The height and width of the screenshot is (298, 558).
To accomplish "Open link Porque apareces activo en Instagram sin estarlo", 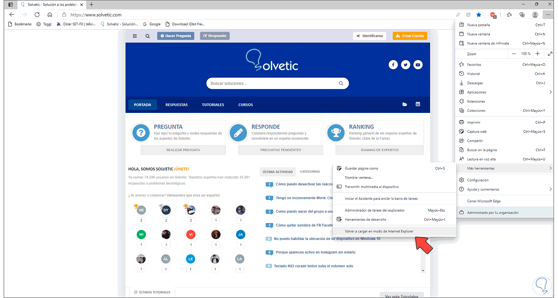I will point(315,252).
